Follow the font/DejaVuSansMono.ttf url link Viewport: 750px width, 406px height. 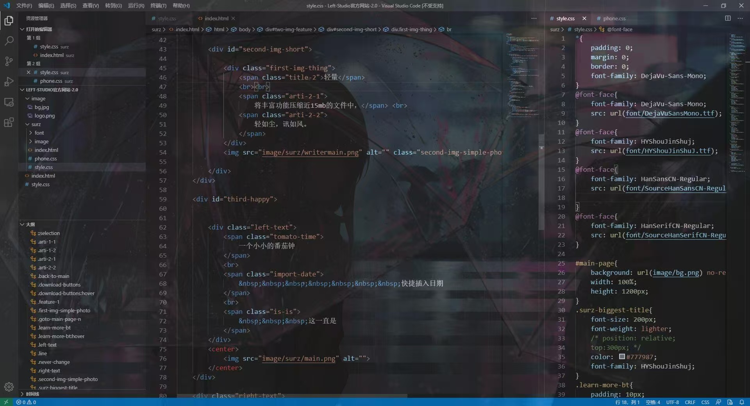coord(670,113)
